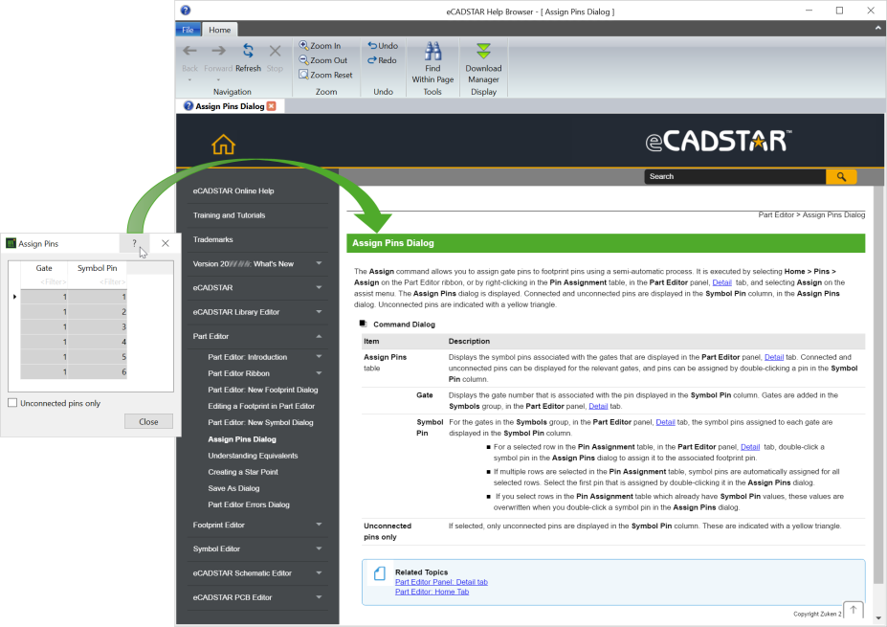
Task: Select Symbol Pin cell with value 6
Action: point(98,371)
